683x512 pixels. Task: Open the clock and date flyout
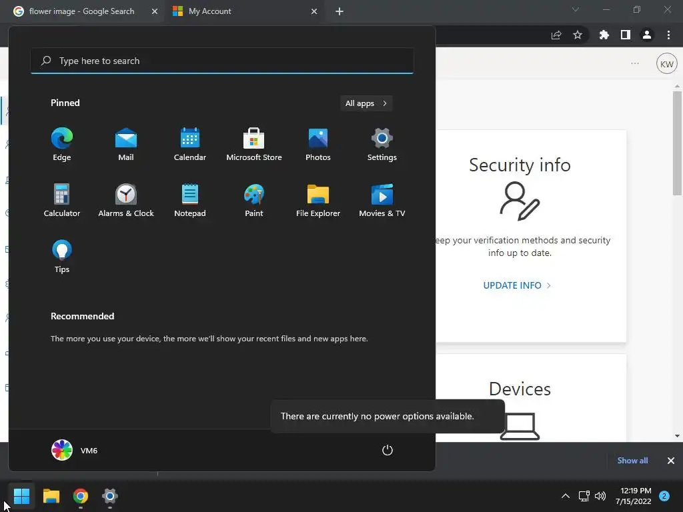point(634,496)
